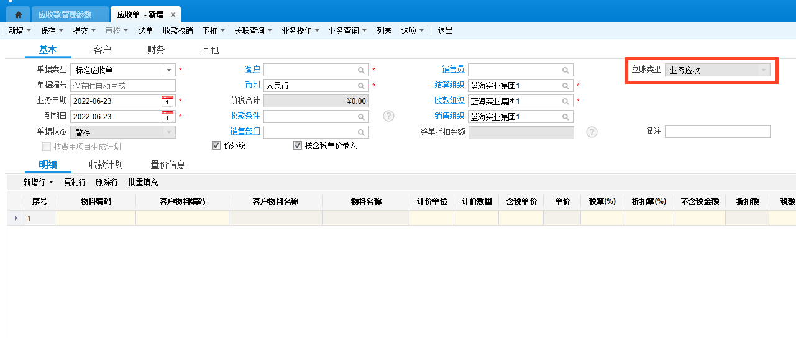This screenshot has height=338, width=796.
Task: Go to the home tab icon
Action: click(19, 14)
